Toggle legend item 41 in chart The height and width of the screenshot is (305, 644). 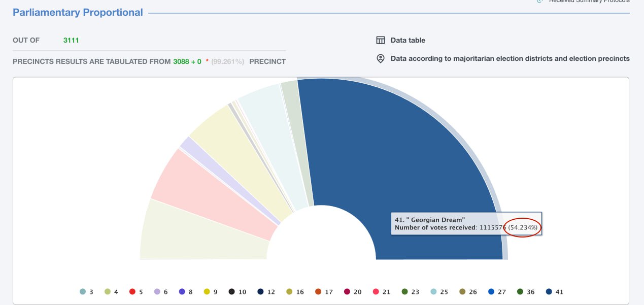click(554, 292)
